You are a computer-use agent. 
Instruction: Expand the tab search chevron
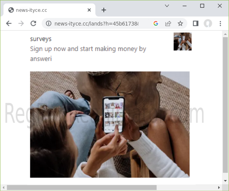pos(167,6)
